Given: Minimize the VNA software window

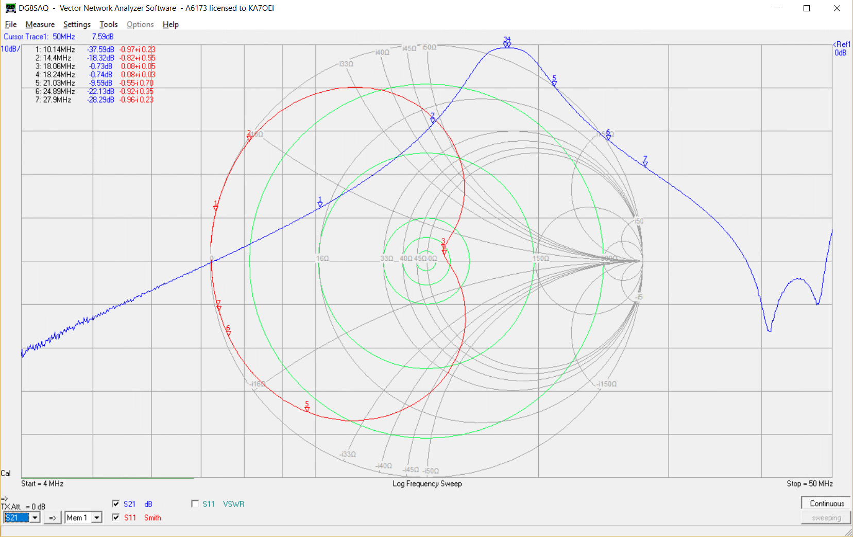Looking at the screenshot, I should 777,8.
